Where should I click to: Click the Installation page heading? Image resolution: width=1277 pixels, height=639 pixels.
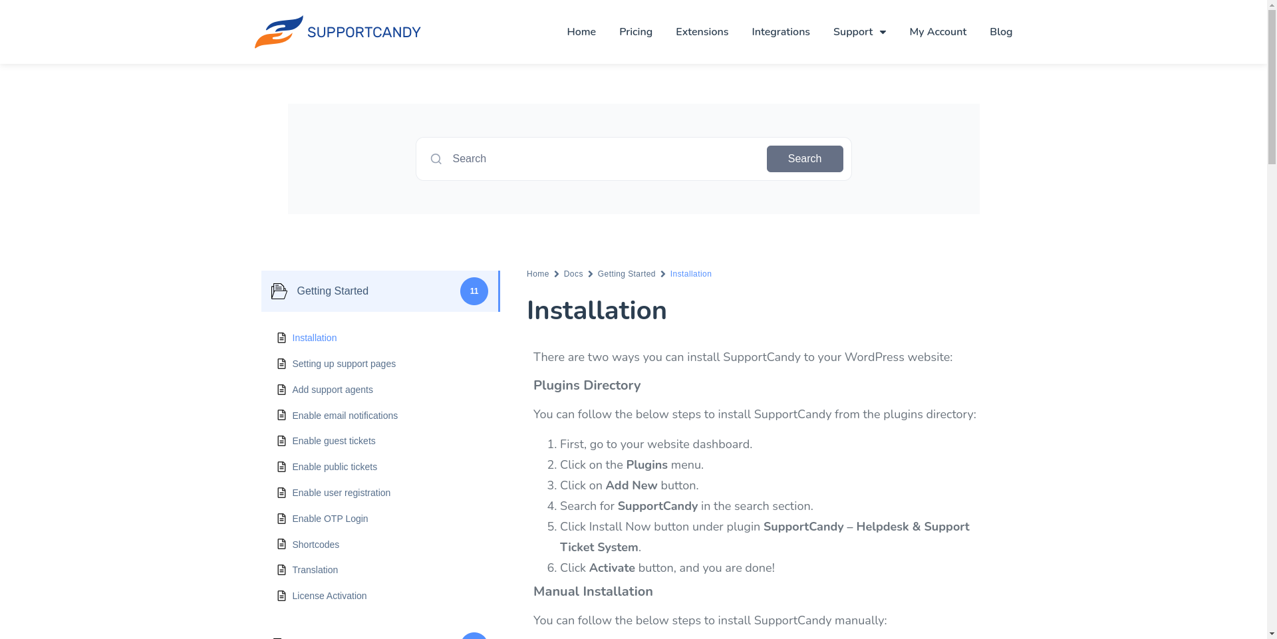pyautogui.click(x=597, y=311)
